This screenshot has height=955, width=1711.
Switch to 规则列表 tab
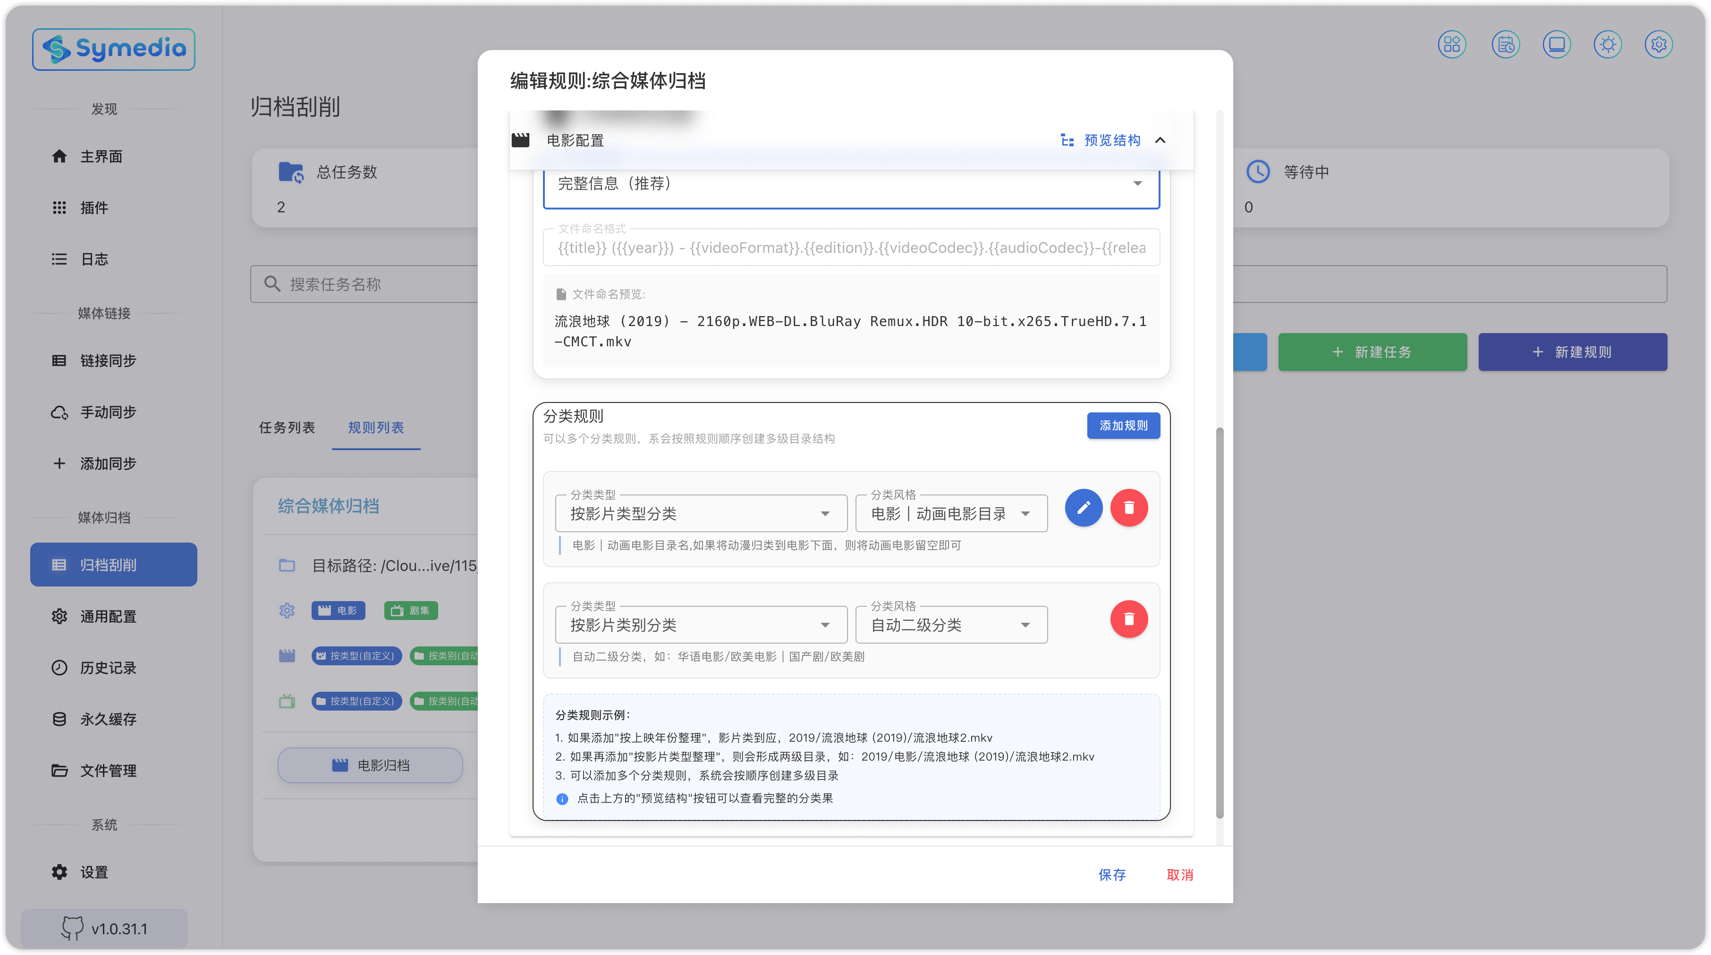click(x=376, y=427)
